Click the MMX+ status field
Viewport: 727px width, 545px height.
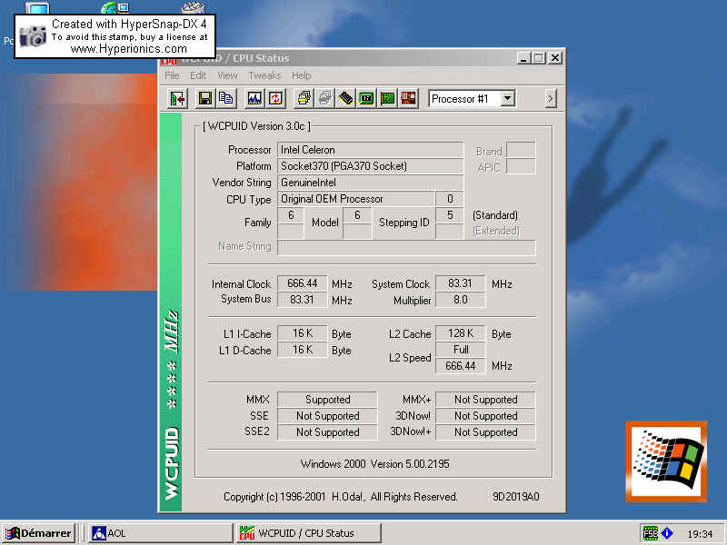(x=485, y=400)
